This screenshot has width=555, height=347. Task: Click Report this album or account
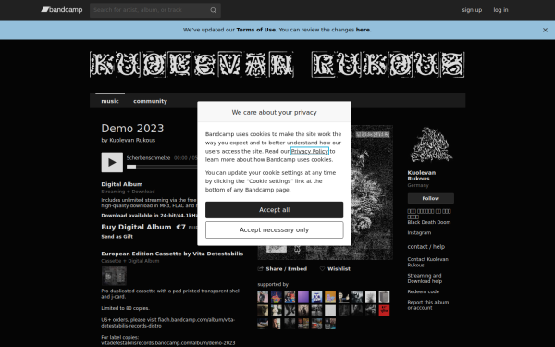(428, 304)
